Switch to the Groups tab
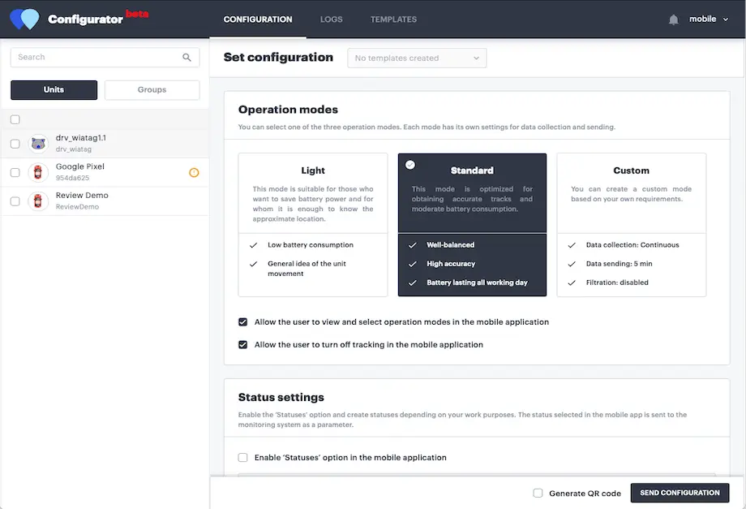The width and height of the screenshot is (746, 509). [152, 90]
